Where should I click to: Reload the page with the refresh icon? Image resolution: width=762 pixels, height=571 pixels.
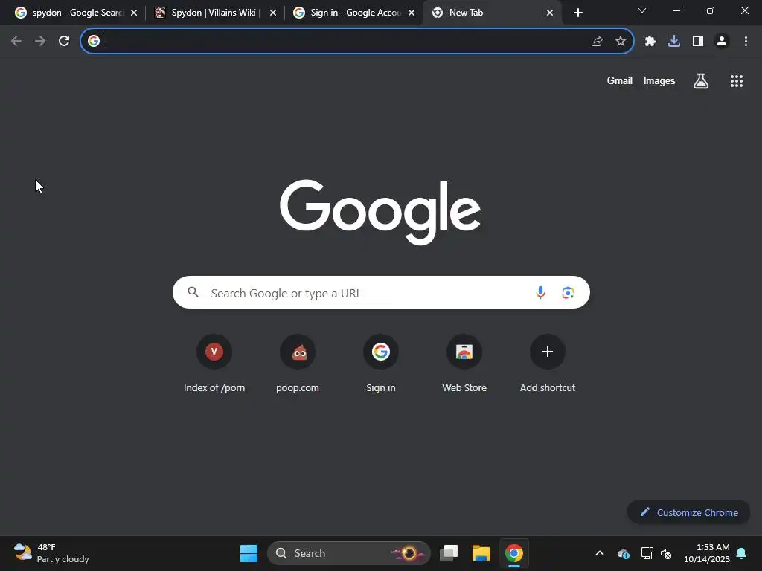pyautogui.click(x=64, y=41)
